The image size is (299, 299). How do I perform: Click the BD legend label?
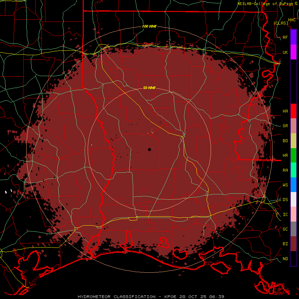click(285, 141)
